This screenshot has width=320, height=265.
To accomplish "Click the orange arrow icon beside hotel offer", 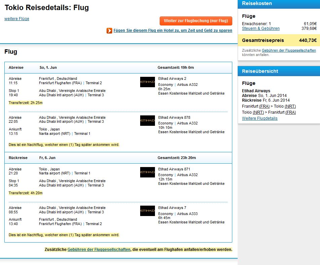I will pos(109,31).
